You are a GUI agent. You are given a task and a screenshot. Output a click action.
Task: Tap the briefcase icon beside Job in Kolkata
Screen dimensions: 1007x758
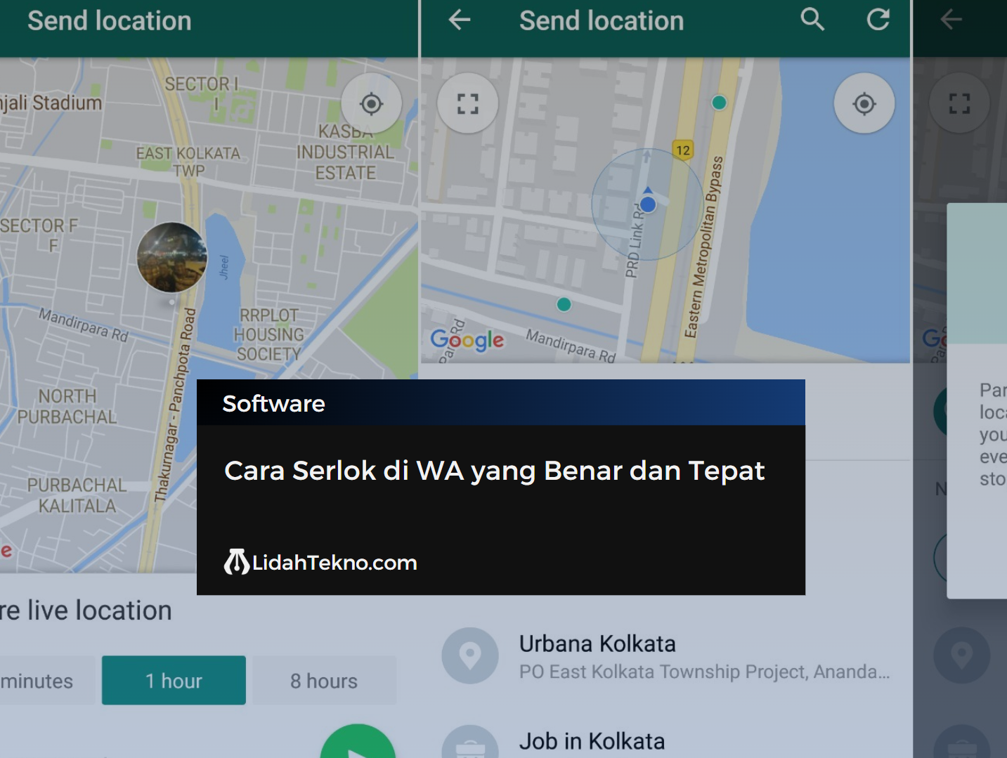(470, 742)
